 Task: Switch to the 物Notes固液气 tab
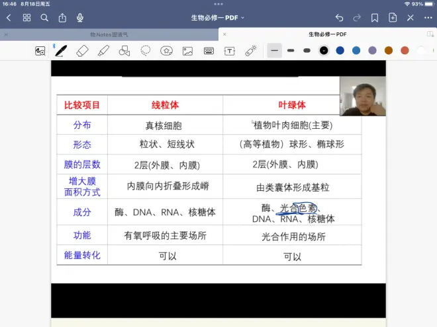point(111,34)
